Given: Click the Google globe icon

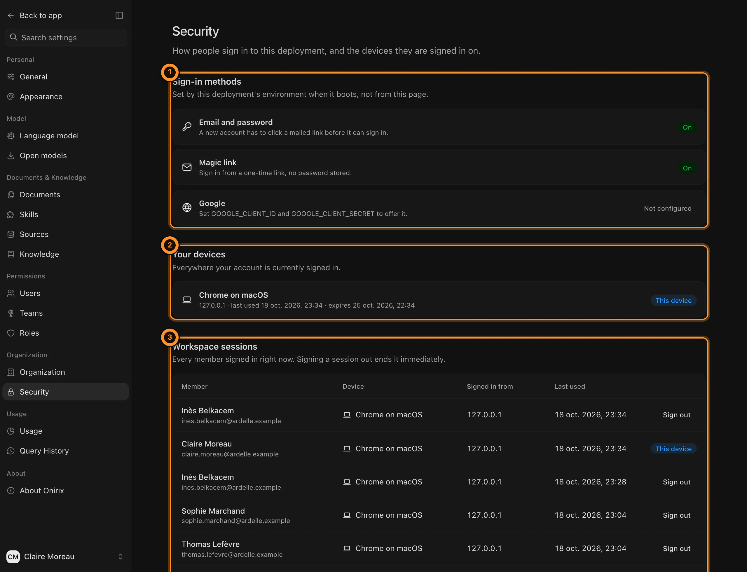Looking at the screenshot, I should click(x=187, y=207).
